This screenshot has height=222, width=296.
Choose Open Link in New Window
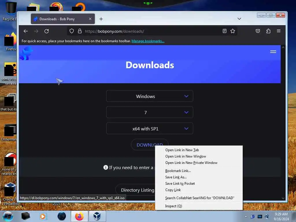pyautogui.click(x=199, y=156)
